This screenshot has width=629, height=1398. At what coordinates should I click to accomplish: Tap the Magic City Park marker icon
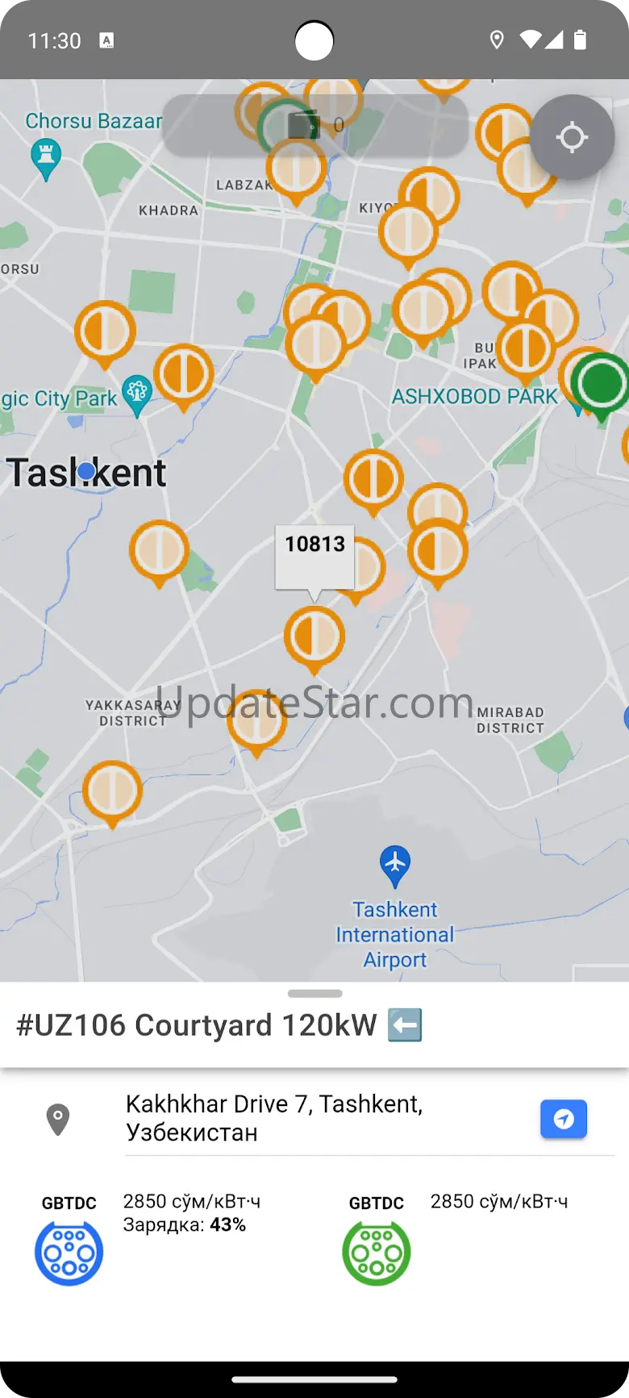pos(136,395)
